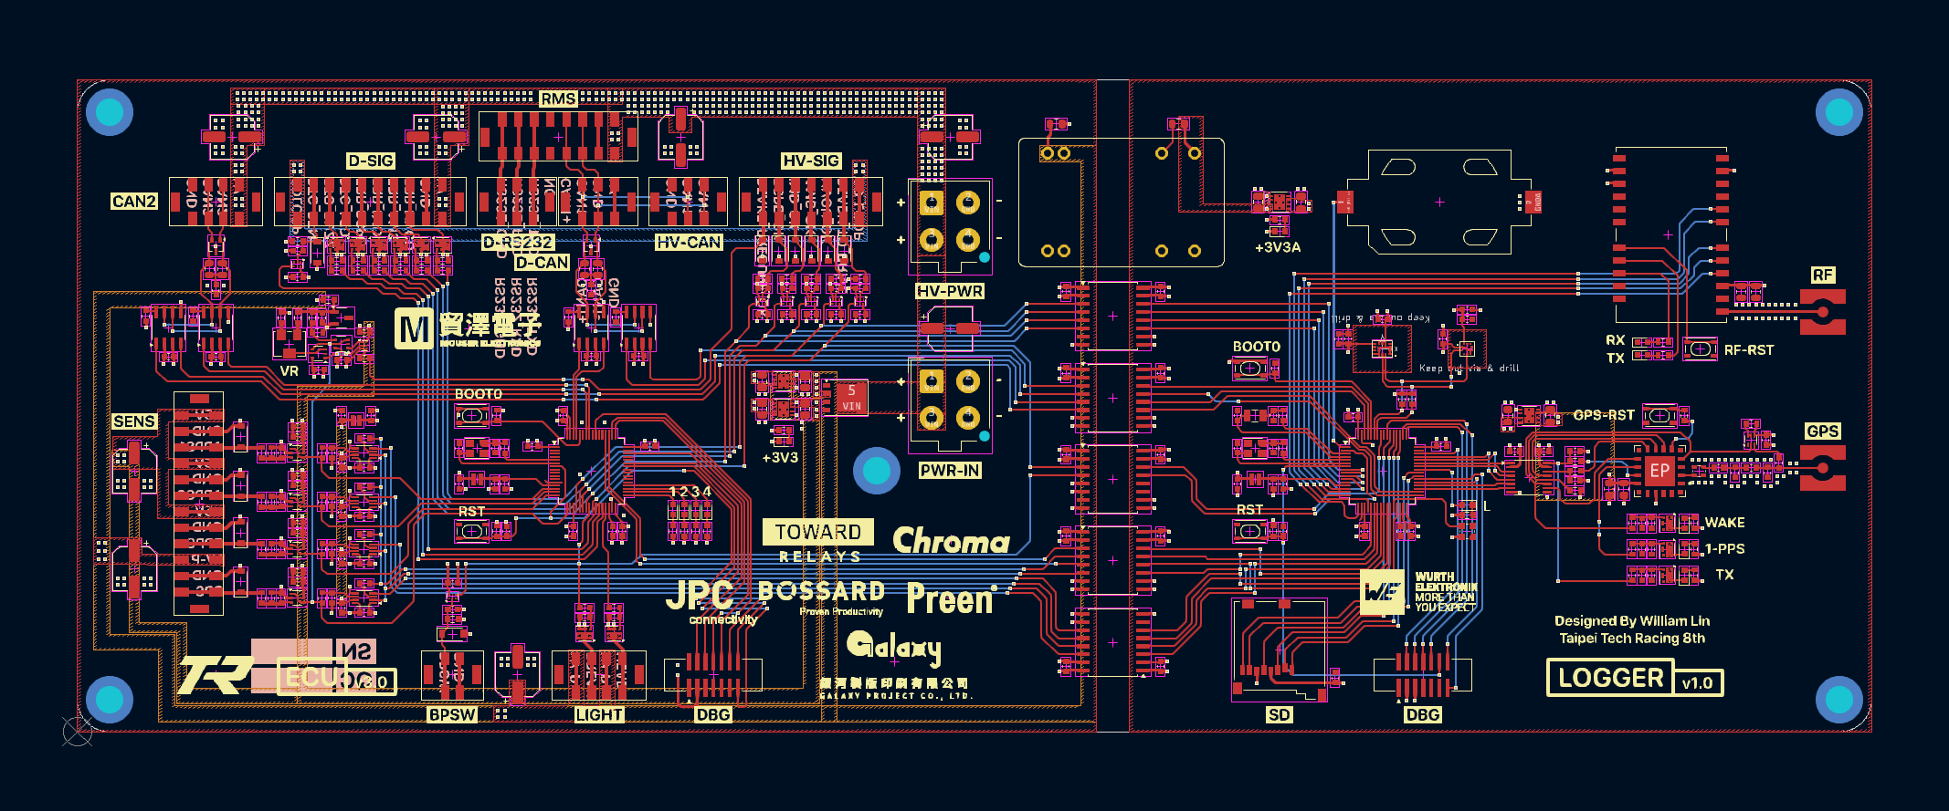Viewport: 1949px width, 811px height.
Task: Click the Designed By William Lin text
Action: coord(1632,620)
